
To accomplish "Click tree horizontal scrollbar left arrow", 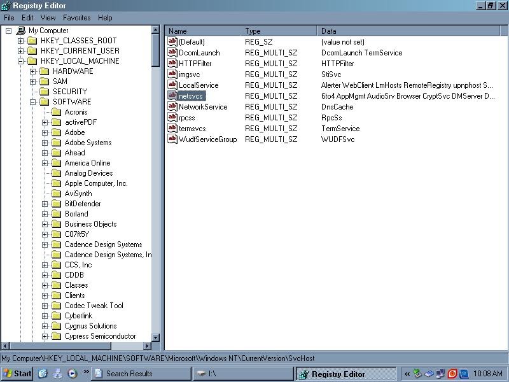I will (5, 346).
